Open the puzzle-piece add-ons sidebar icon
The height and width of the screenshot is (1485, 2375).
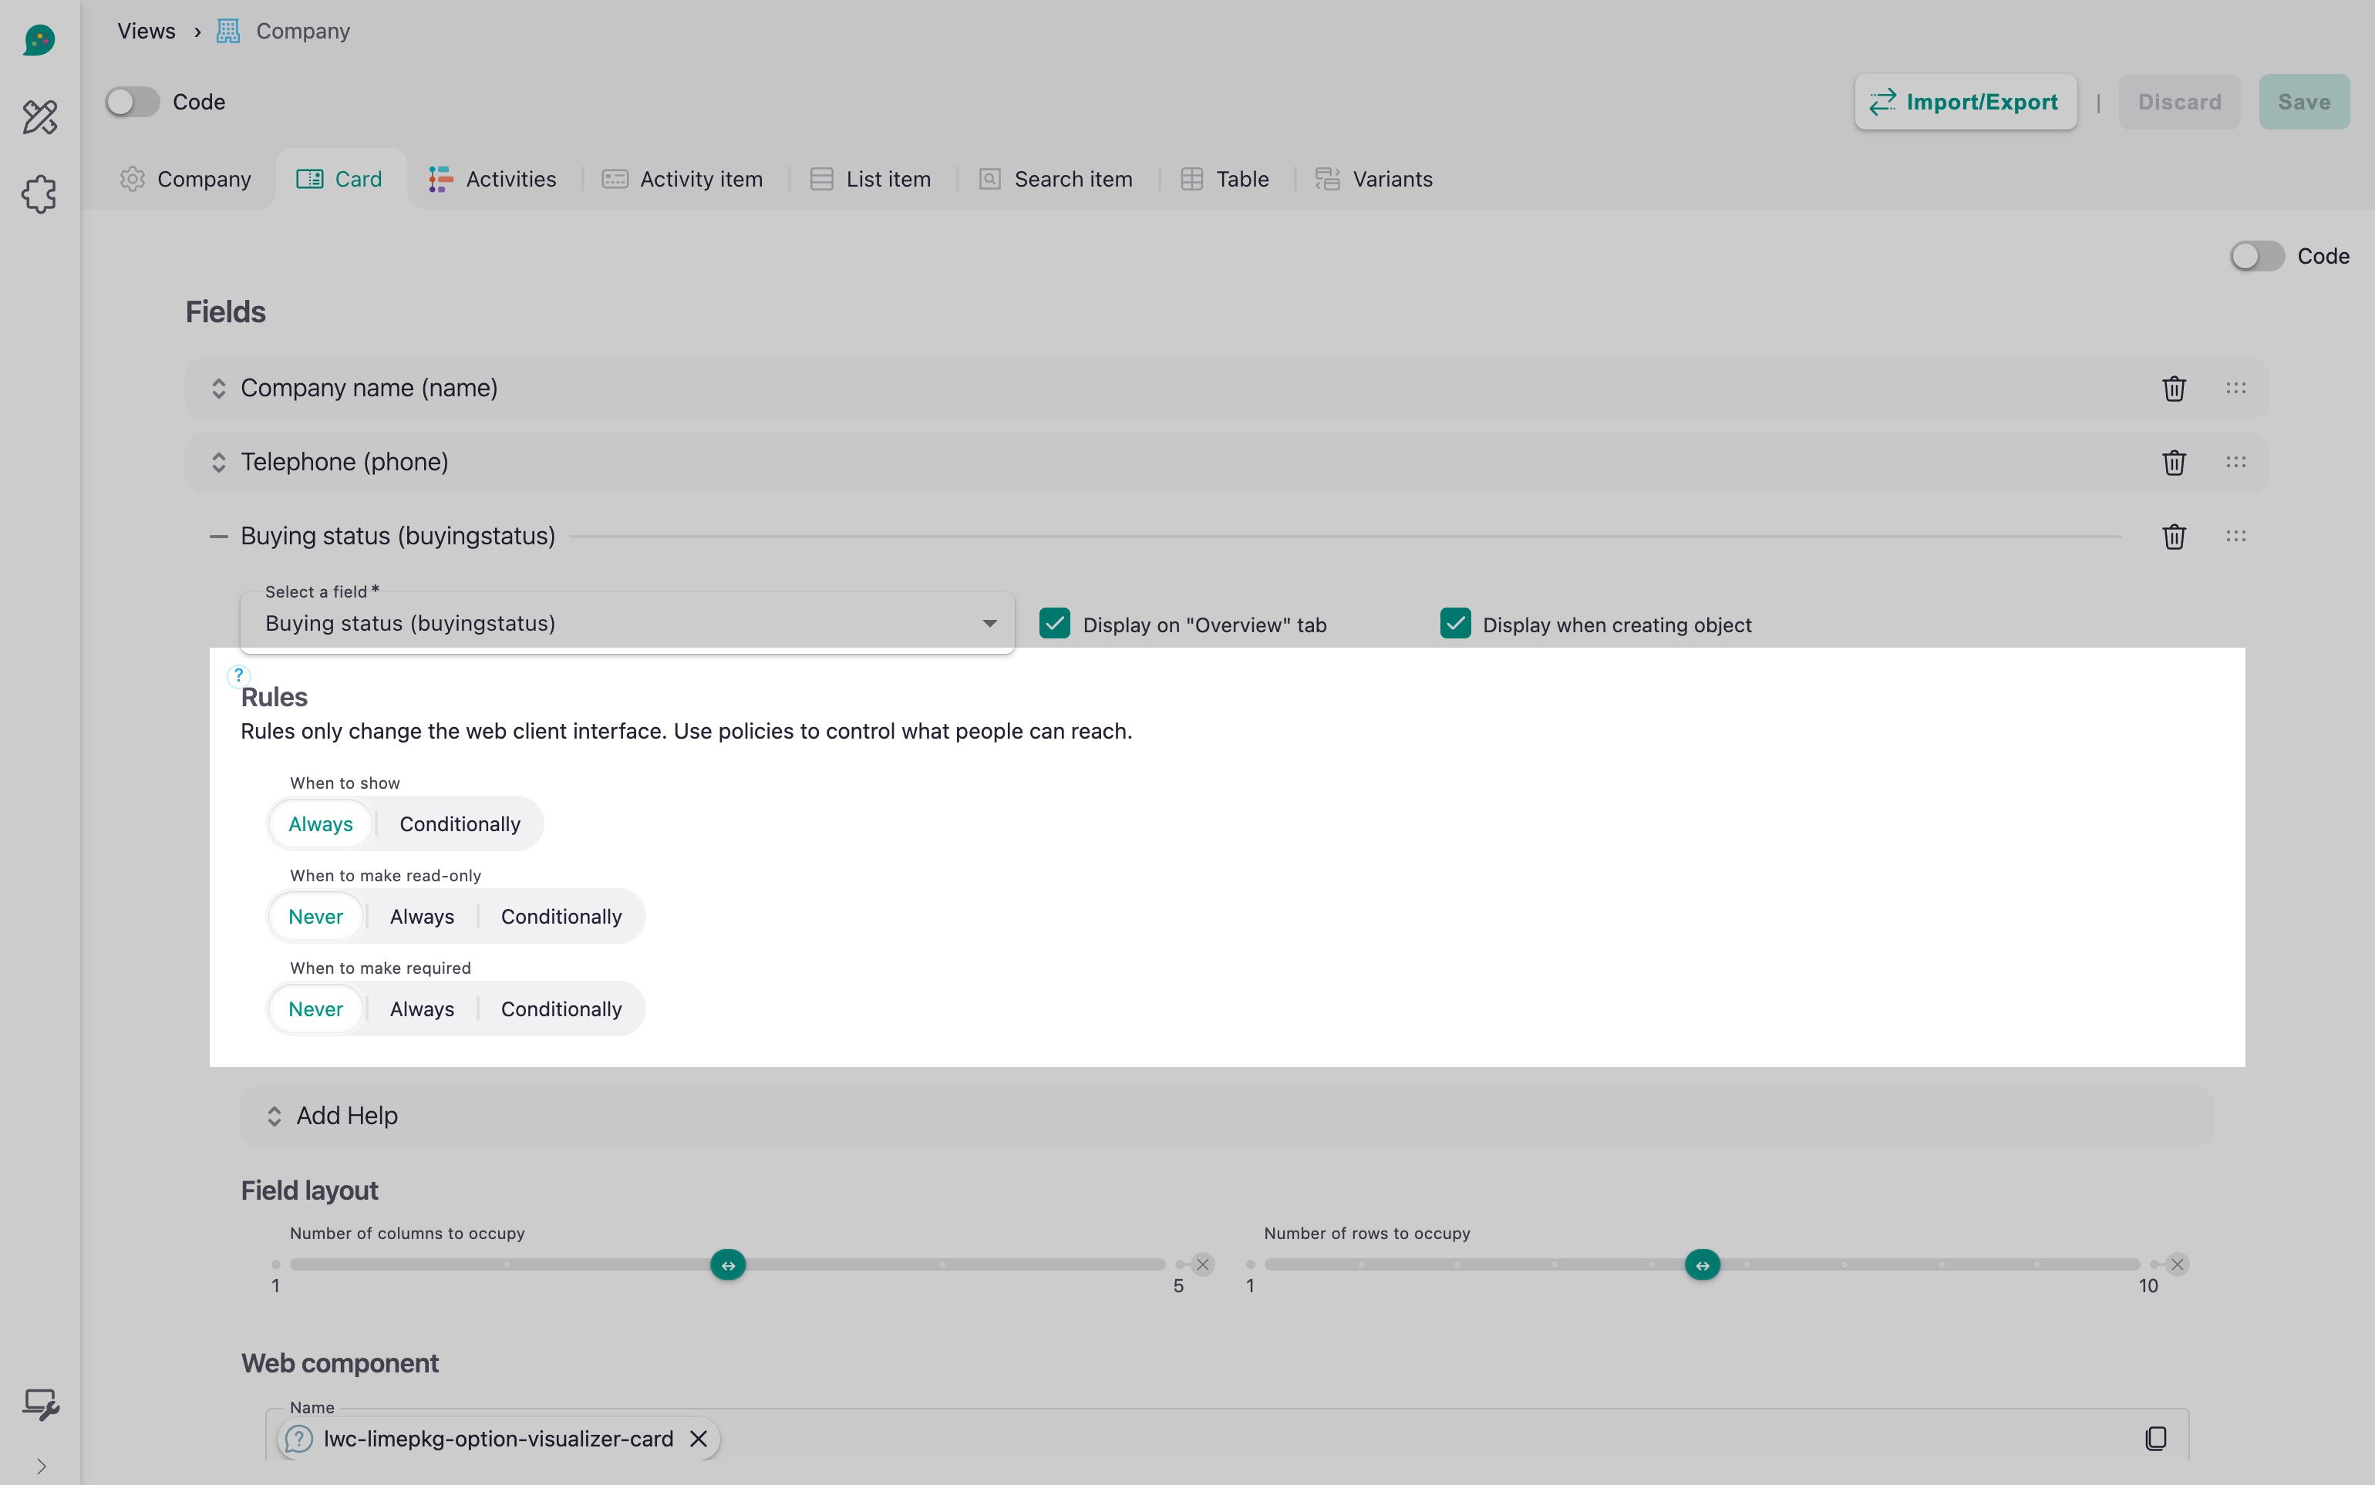click(x=39, y=194)
